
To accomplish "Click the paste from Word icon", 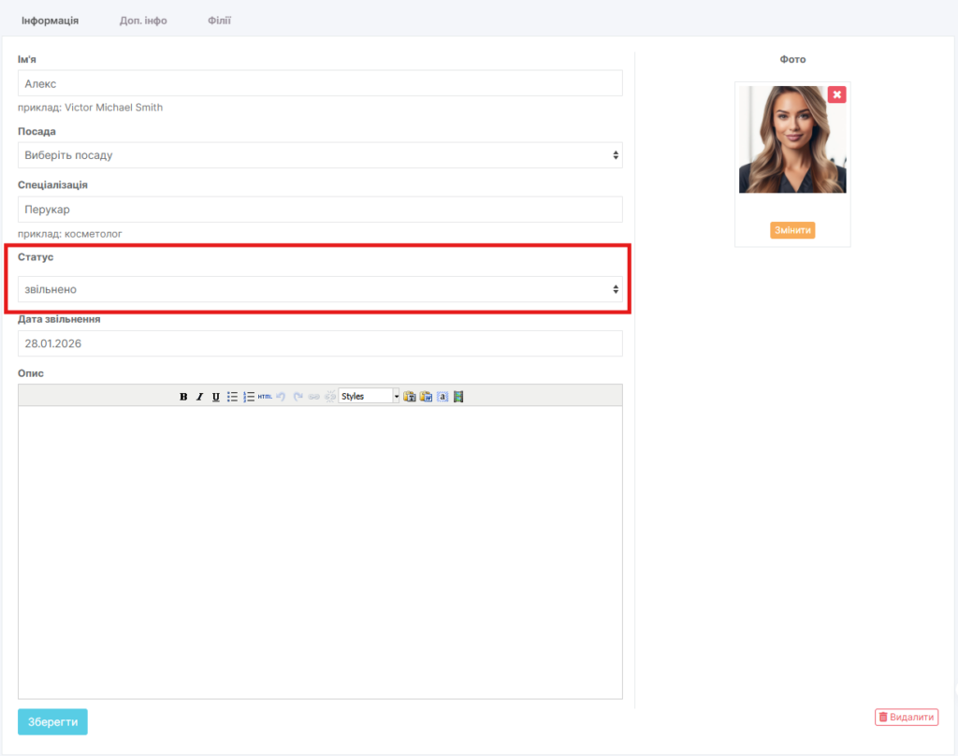I will [x=426, y=397].
